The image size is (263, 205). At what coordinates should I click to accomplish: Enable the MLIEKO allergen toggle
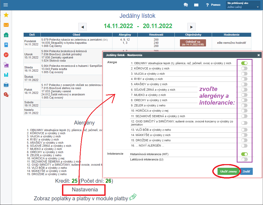244,95
